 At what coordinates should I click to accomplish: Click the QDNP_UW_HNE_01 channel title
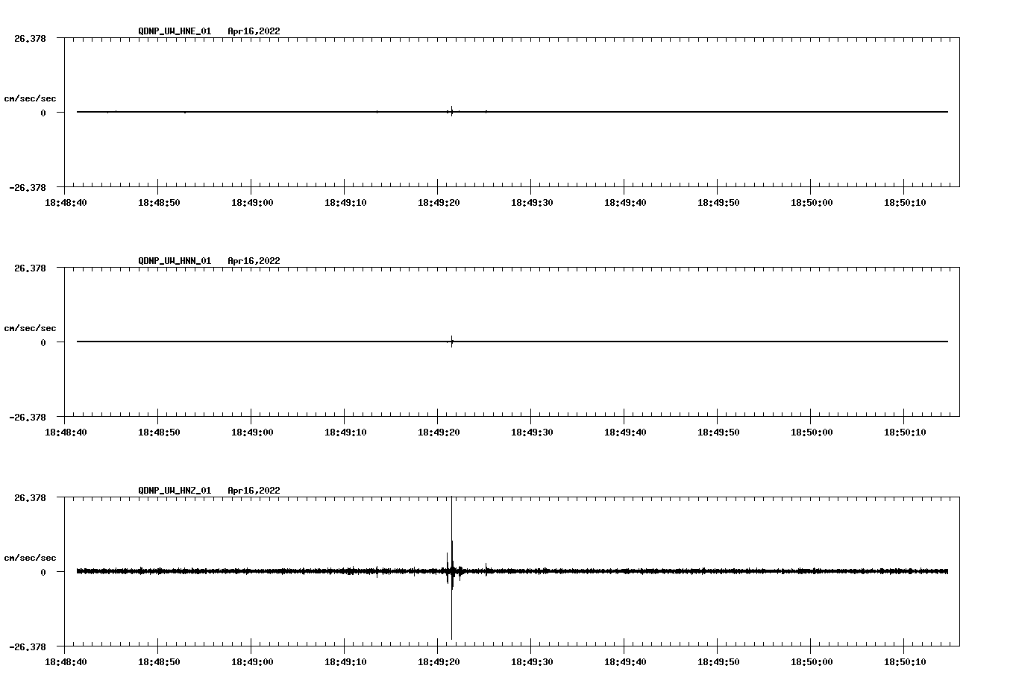[175, 31]
